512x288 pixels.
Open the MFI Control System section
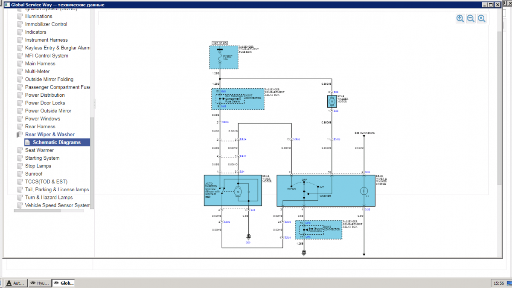47,56
